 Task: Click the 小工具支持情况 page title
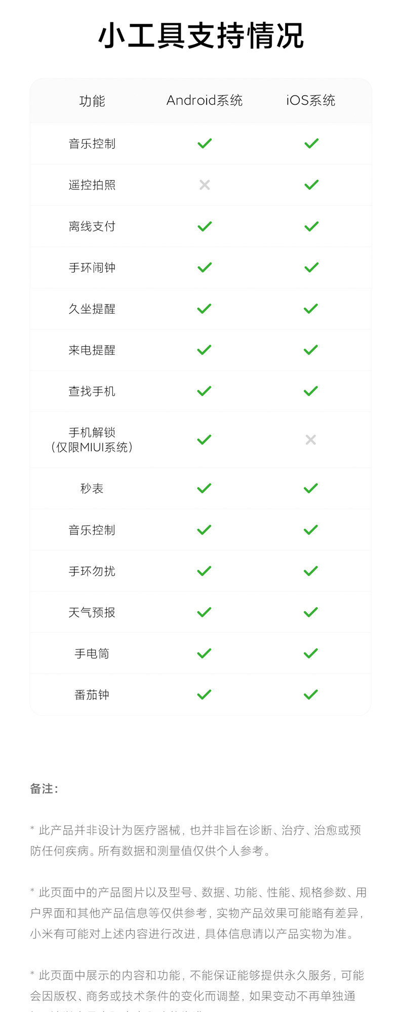(201, 36)
